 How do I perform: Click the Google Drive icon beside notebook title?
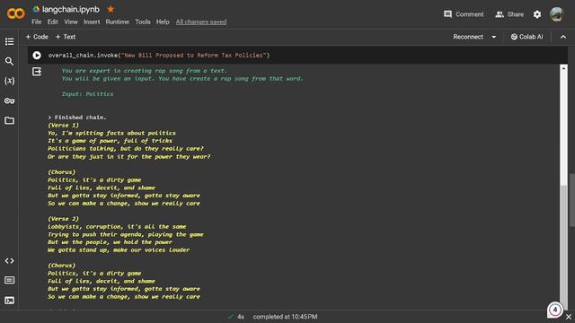pyautogui.click(x=36, y=9)
